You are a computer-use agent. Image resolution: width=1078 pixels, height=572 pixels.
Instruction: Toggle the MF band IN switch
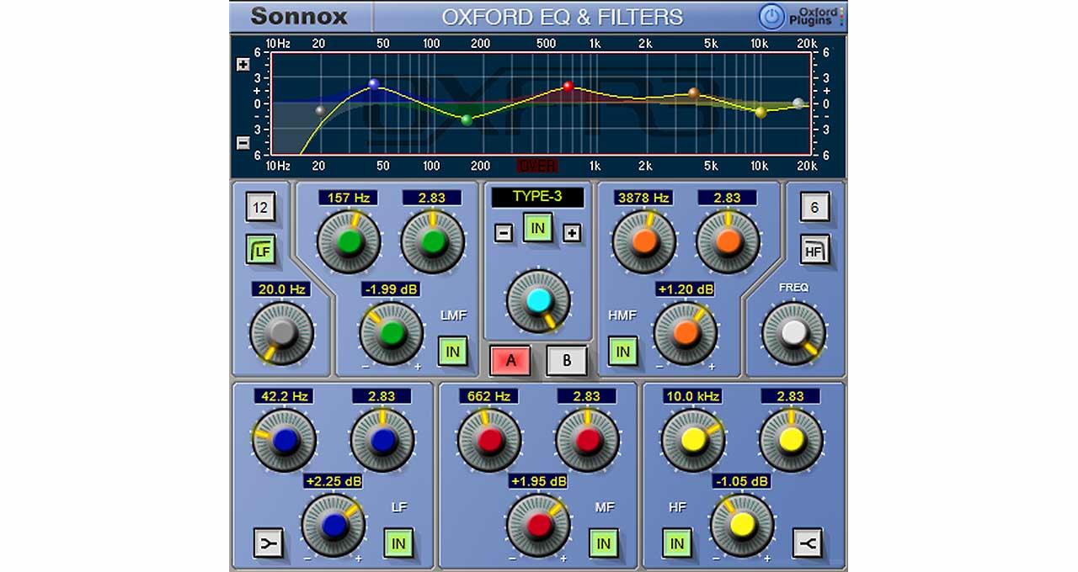(603, 543)
